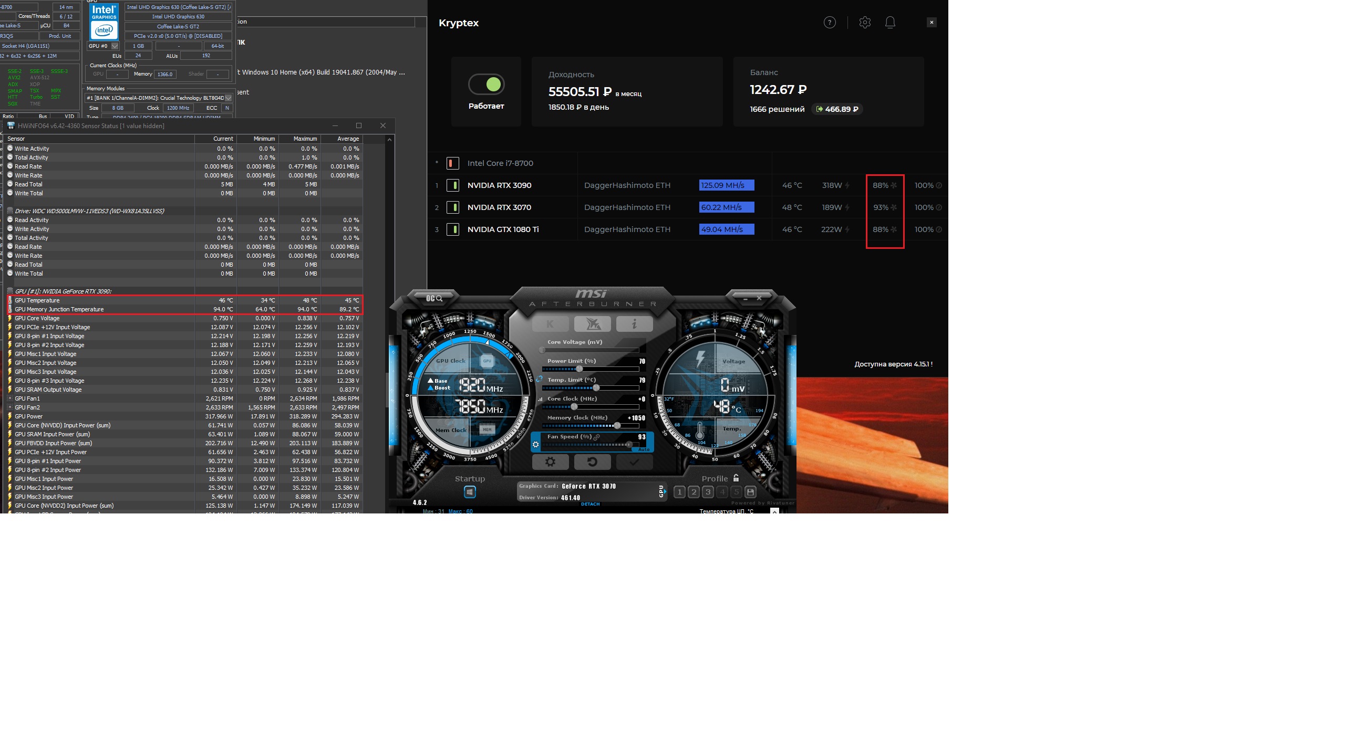Open Afterburner information 'i' button
Viewport: 1345px width, 756px height.
[x=635, y=324]
